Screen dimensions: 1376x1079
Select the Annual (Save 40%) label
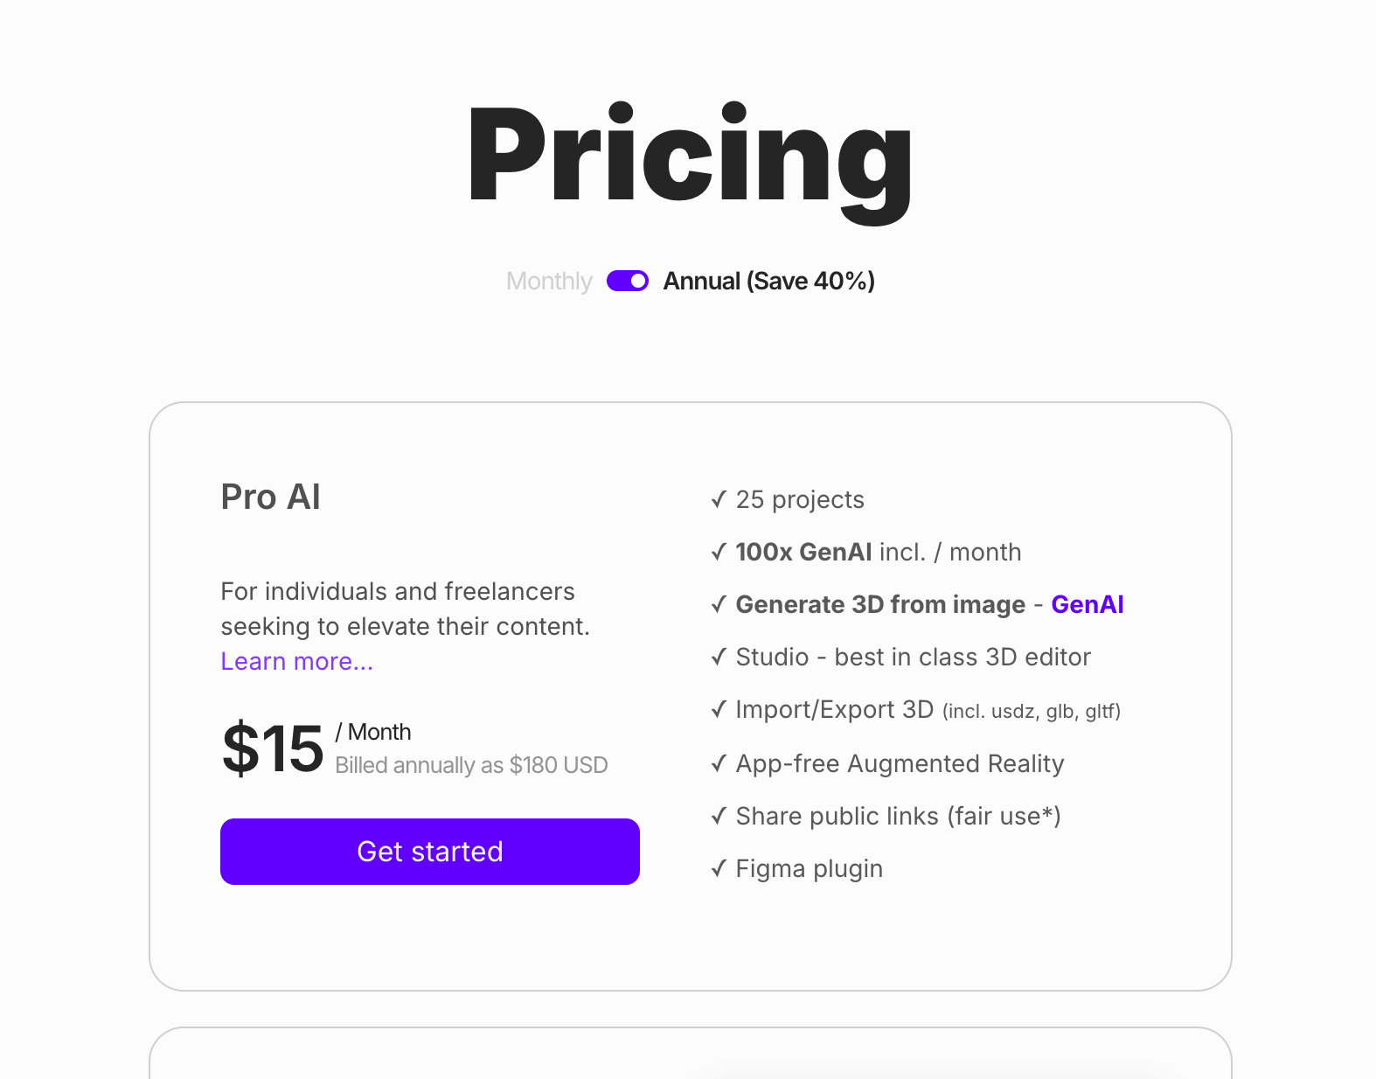click(x=768, y=282)
